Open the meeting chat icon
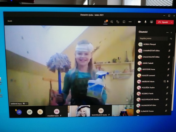Viewport: 176px width, 132px height. click(112, 22)
